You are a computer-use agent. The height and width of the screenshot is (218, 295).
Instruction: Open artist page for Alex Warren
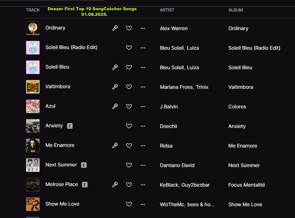174,28
